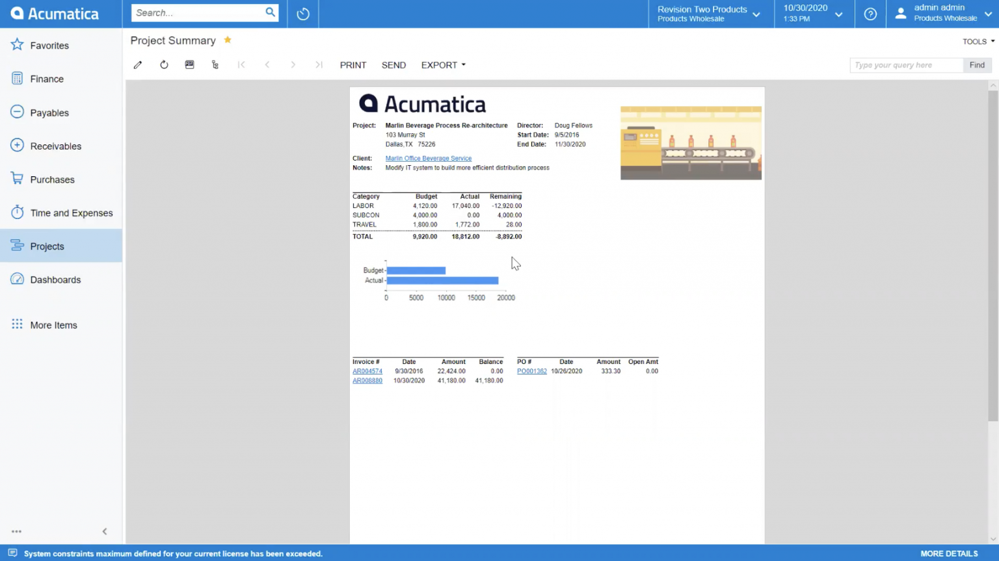Viewport: 999px width, 561px height.
Task: Click the PRINT button
Action: click(353, 64)
